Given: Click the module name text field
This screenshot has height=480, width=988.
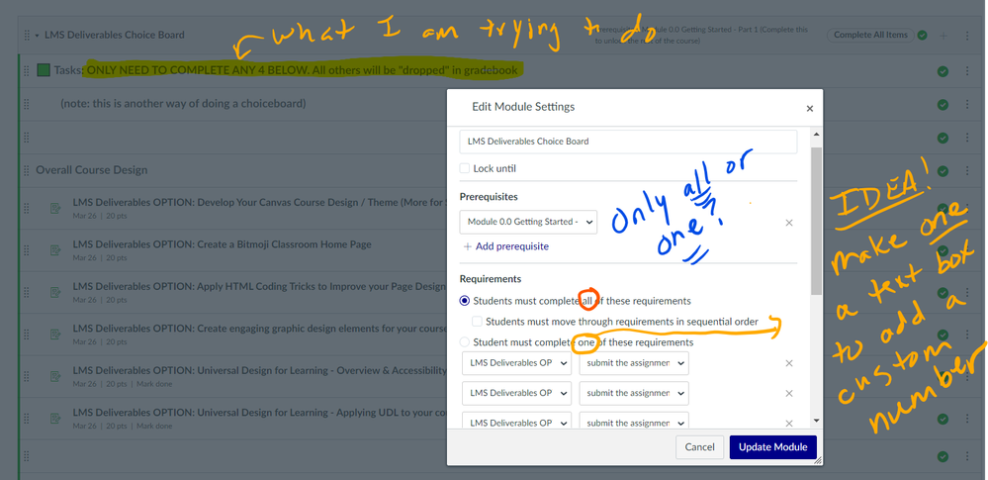Looking at the screenshot, I should pos(628,142).
